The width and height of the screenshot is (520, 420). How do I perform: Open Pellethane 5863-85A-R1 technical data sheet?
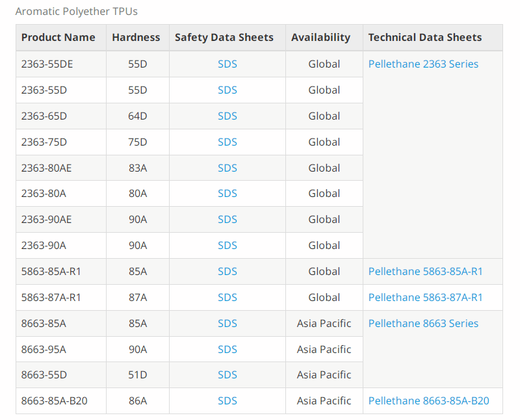click(x=426, y=271)
